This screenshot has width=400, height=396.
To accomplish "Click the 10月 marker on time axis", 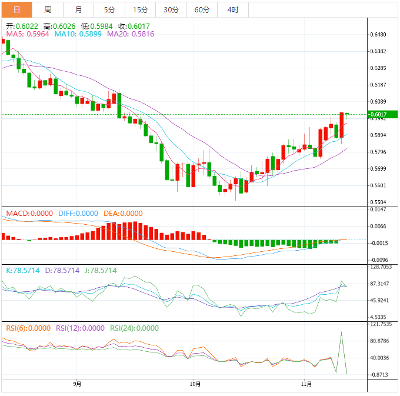I will (195, 384).
